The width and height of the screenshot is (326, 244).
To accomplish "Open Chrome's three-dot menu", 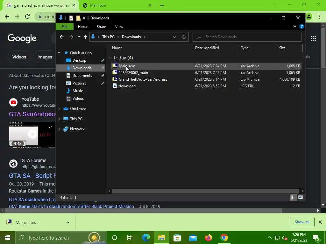I will pyautogui.click(x=319, y=17).
